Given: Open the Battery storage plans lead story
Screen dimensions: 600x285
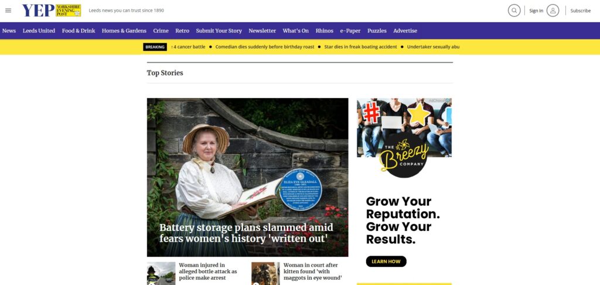Looking at the screenshot, I should (x=247, y=233).
